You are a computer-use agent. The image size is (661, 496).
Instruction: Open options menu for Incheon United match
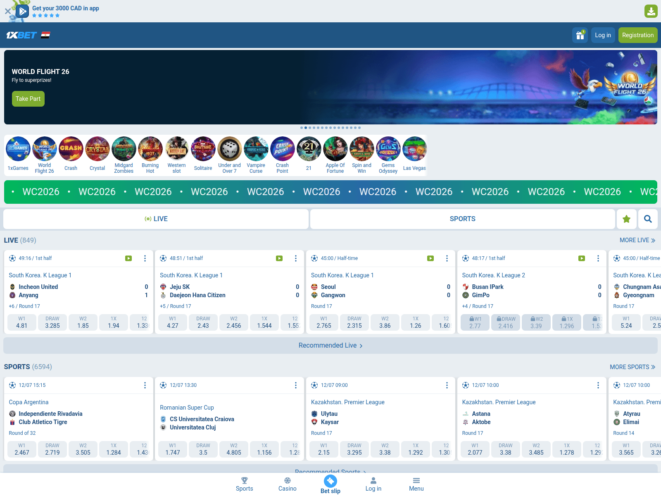pyautogui.click(x=145, y=258)
